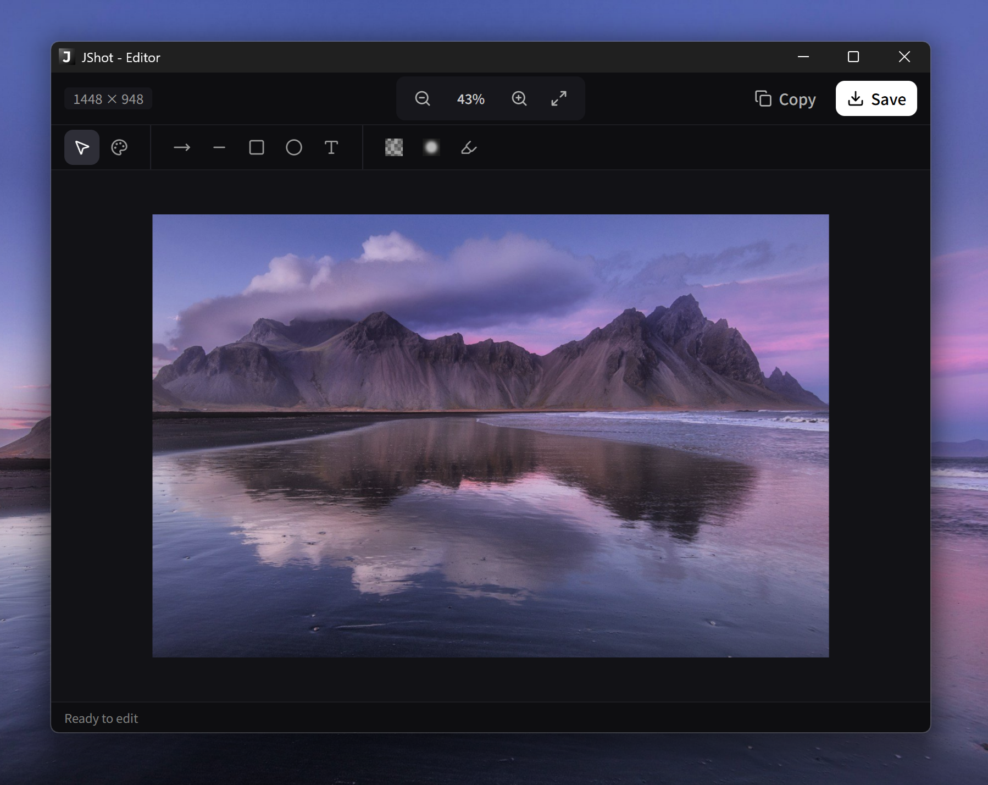
Task: Enable the blur tool
Action: (x=431, y=147)
